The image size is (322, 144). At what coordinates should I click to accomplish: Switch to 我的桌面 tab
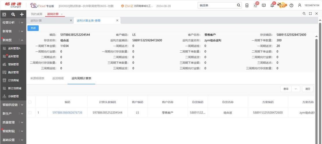tap(37, 14)
